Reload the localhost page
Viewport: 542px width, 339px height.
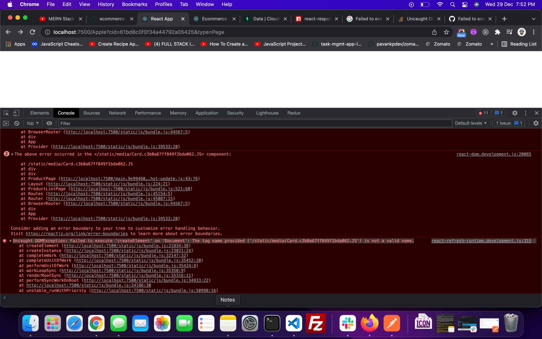tap(33, 32)
